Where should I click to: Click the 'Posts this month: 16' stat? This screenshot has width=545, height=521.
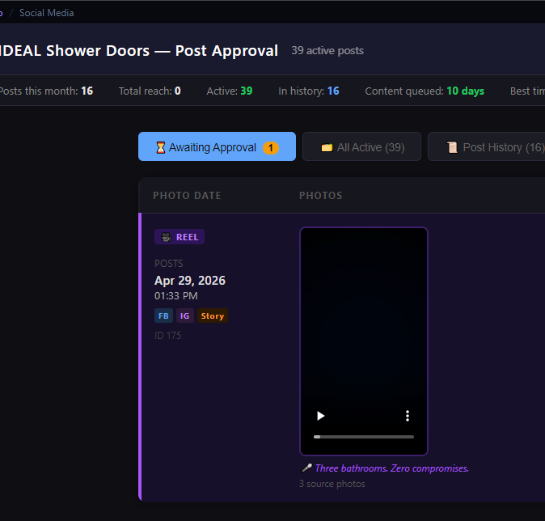click(46, 91)
